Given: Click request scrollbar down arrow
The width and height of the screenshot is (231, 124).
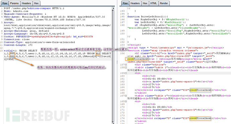Looking at the screenshot, I should (x=113, y=123).
